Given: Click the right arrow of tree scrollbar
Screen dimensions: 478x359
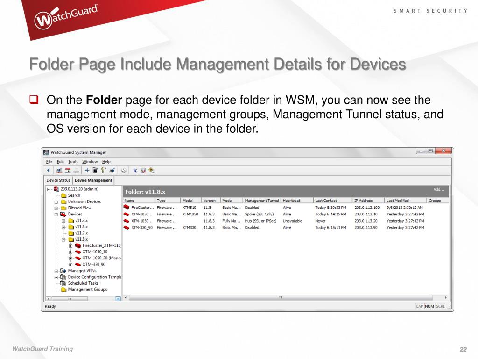Looking at the screenshot, I should coord(118,299).
